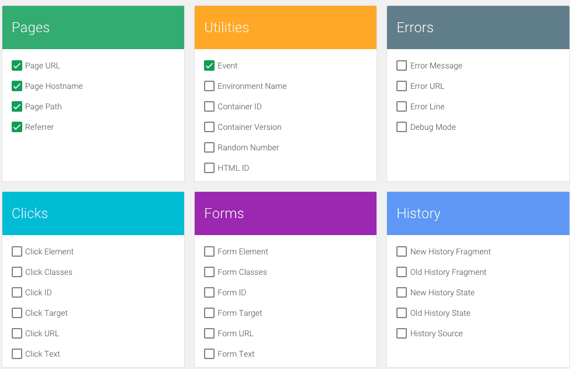Check the Error Message checkbox
This screenshot has height=369, width=570.
coord(402,65)
